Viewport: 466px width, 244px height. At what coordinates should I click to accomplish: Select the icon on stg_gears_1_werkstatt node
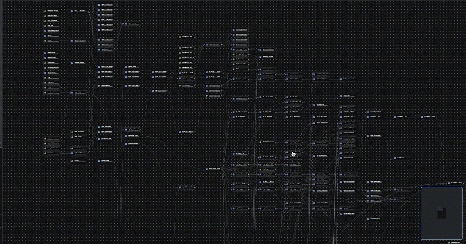tap(207, 45)
